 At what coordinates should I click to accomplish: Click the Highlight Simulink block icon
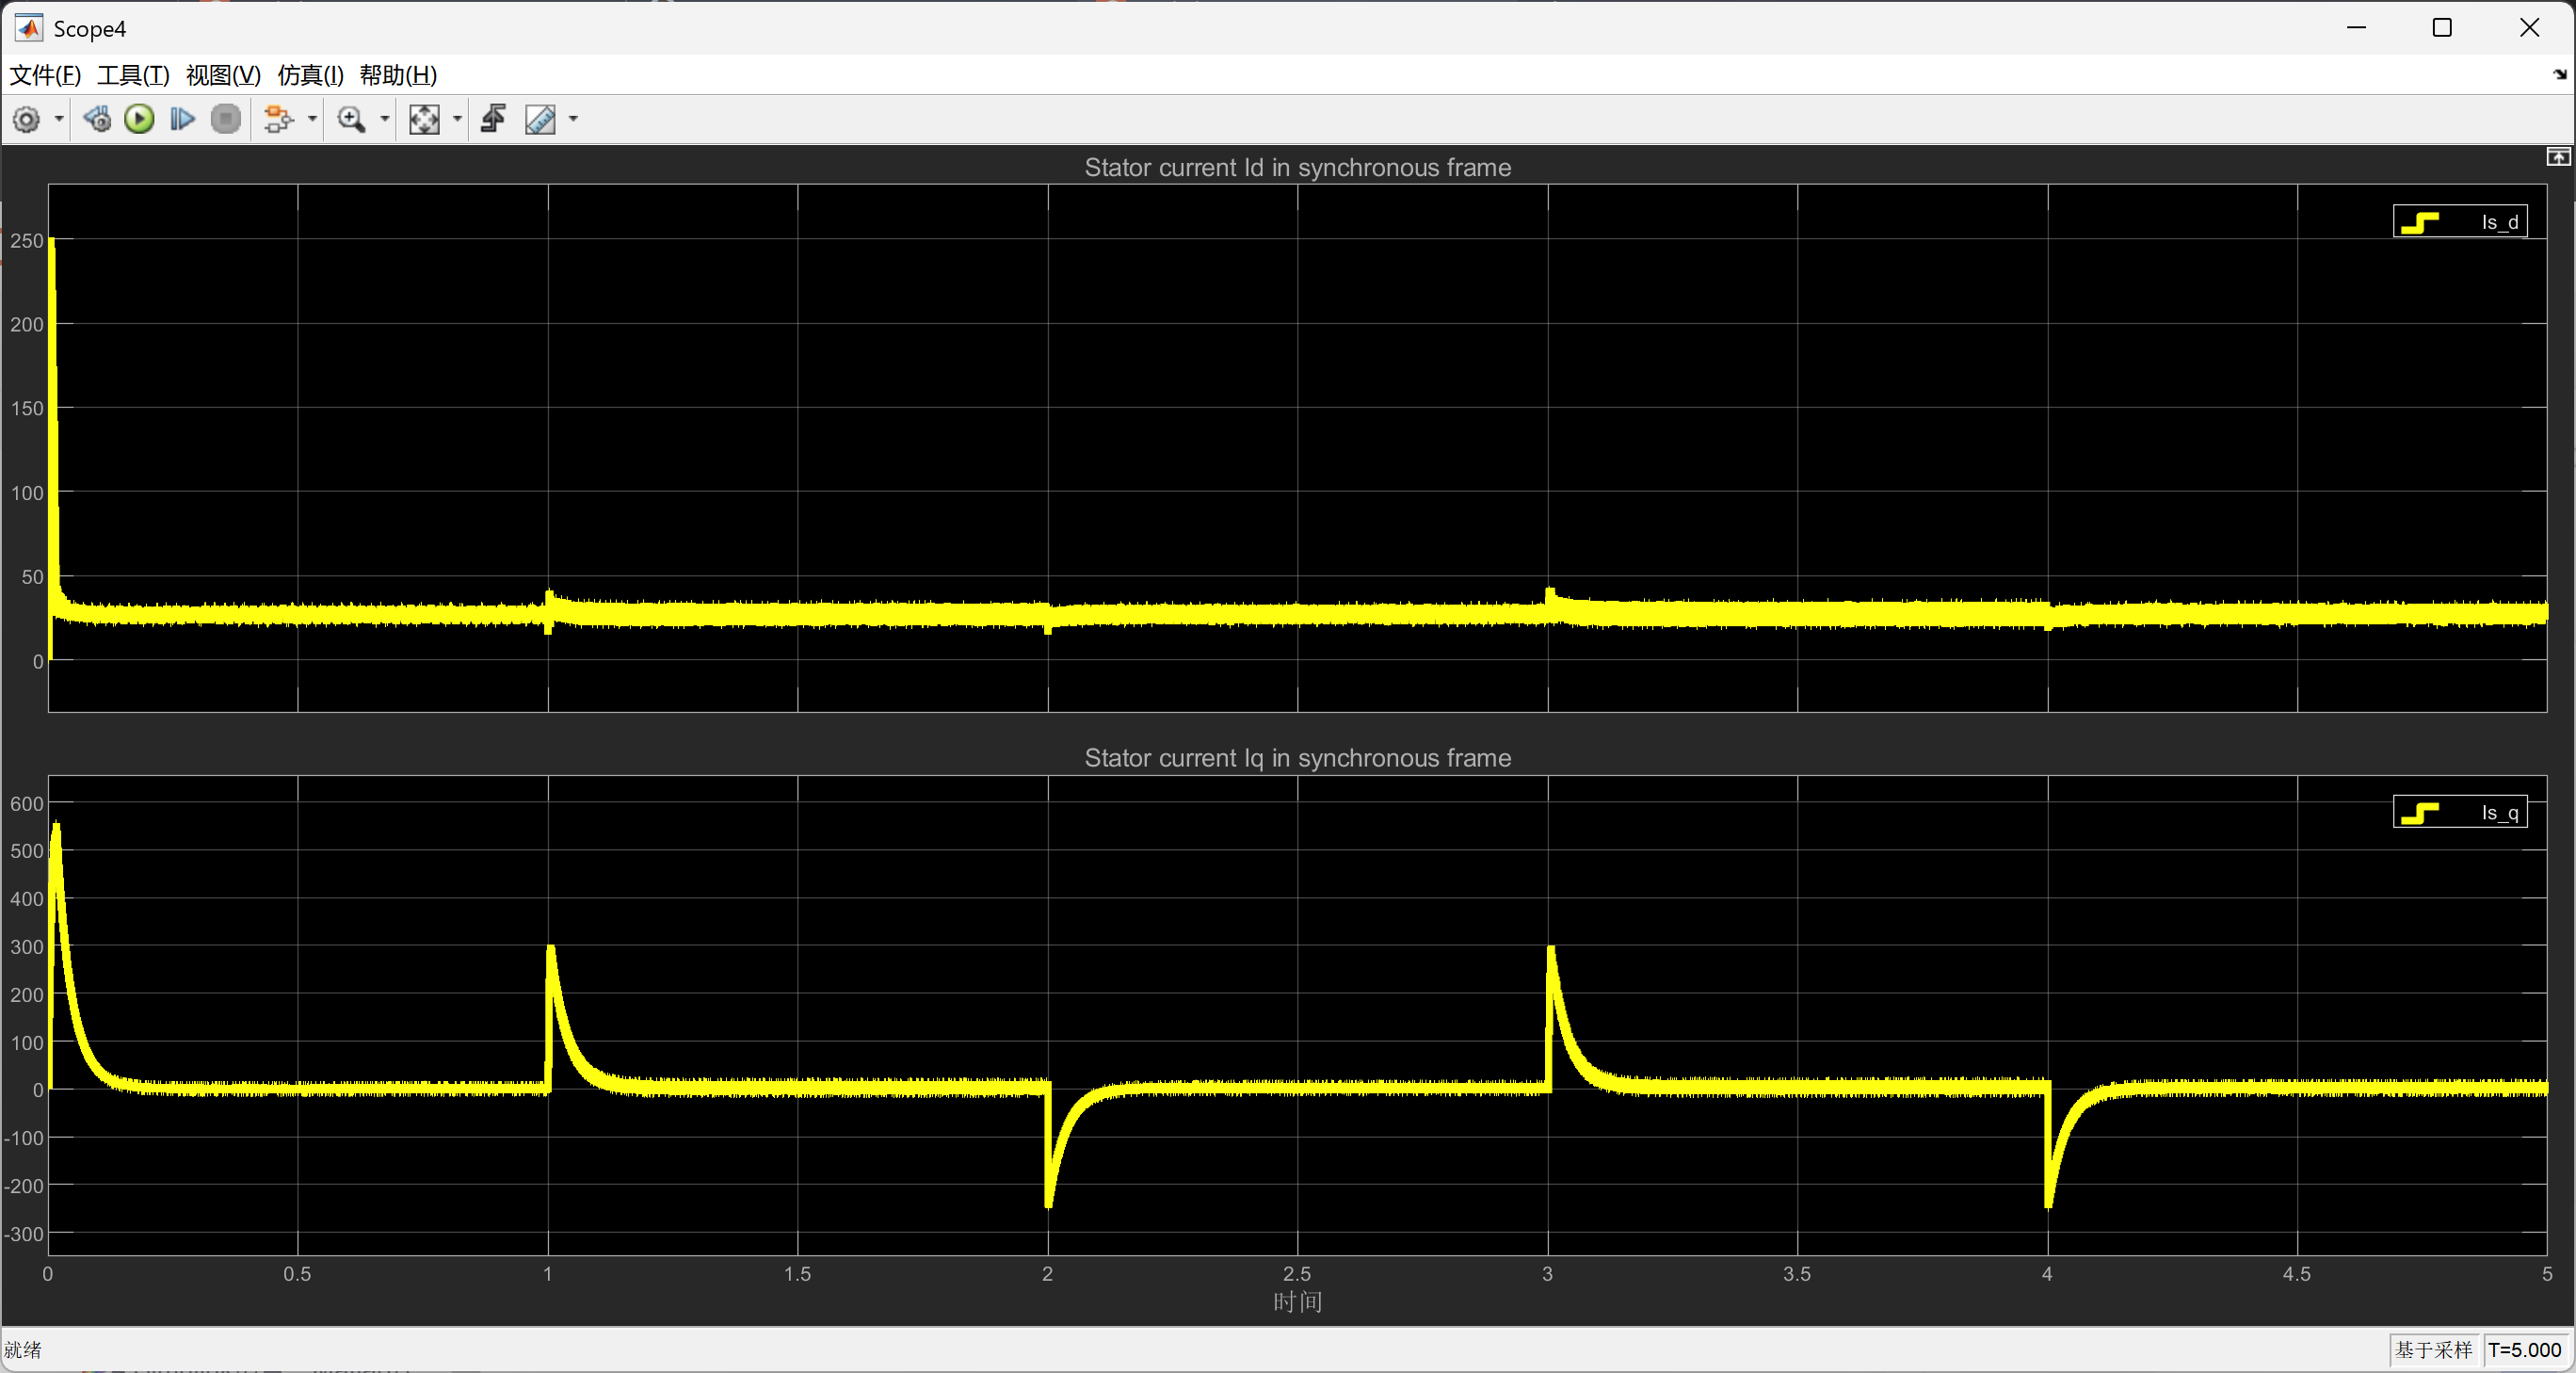pyautogui.click(x=278, y=120)
